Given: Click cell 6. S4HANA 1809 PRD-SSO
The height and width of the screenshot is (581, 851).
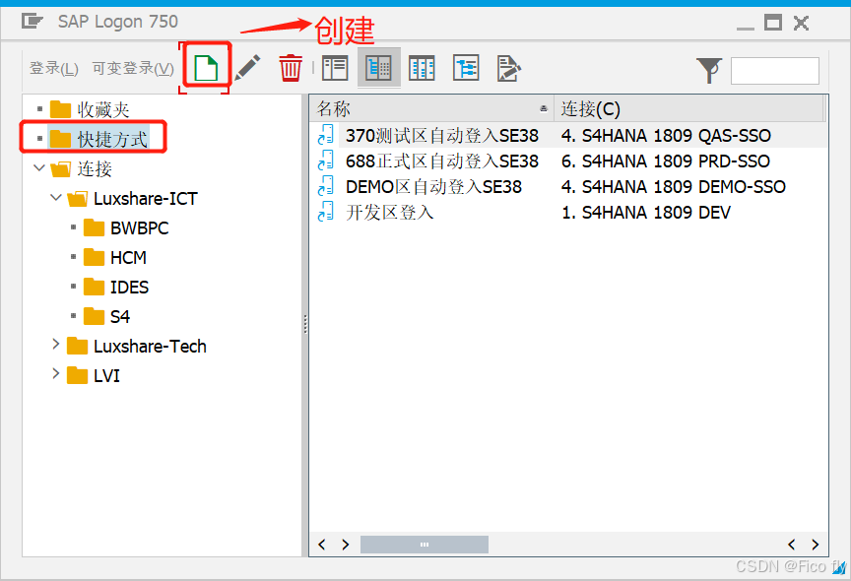Looking at the screenshot, I should tap(666, 161).
